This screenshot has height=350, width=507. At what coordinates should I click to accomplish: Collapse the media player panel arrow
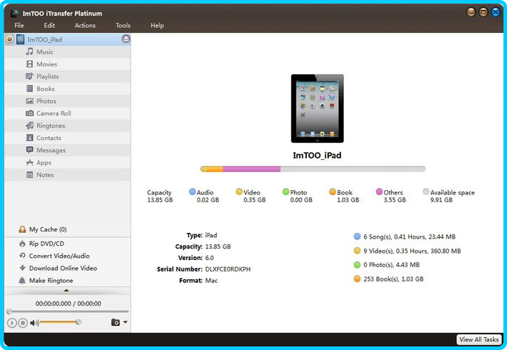point(67,291)
